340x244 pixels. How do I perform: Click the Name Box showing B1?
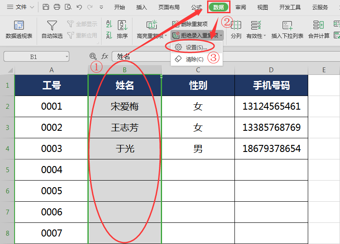pos(34,57)
